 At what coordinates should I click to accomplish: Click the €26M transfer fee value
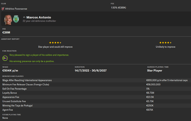click(x=6, y=33)
